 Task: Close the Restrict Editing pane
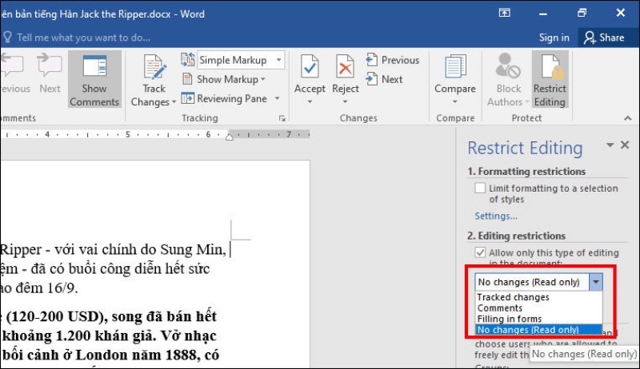(625, 145)
